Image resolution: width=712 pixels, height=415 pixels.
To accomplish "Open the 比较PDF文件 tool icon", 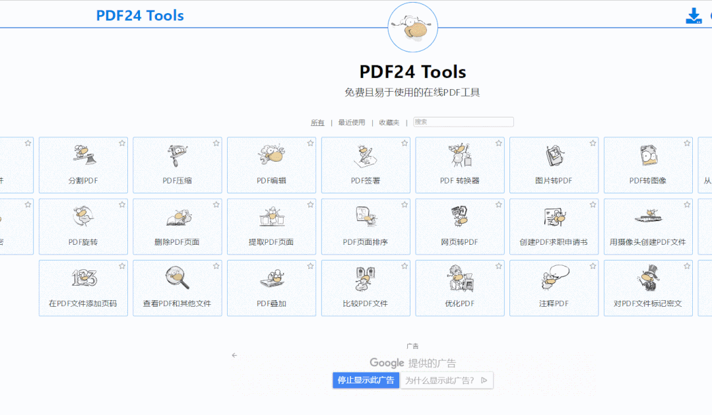I will pyautogui.click(x=366, y=278).
